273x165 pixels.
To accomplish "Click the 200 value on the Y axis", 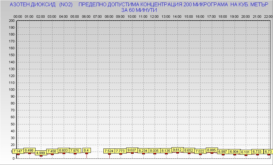I will [x=12, y=21].
